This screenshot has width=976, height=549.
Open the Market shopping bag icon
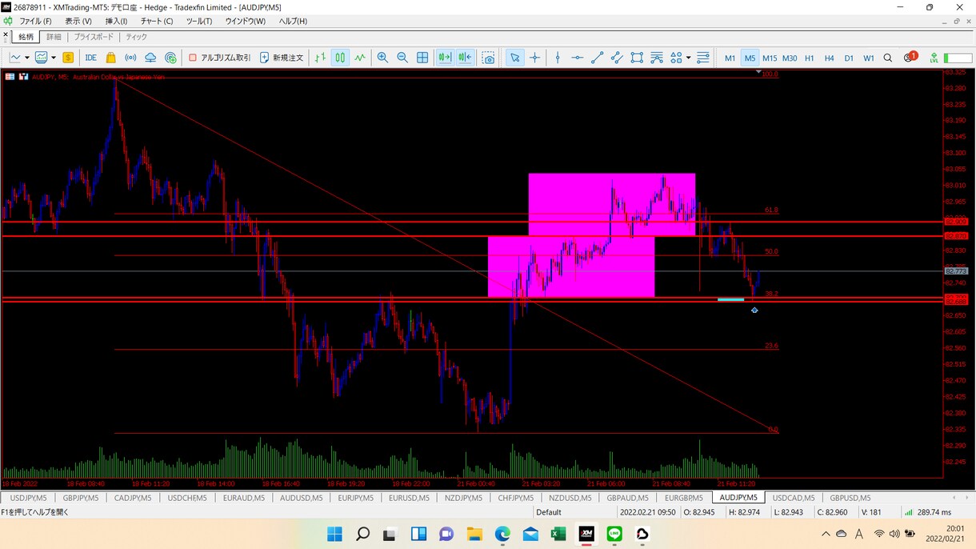110,58
